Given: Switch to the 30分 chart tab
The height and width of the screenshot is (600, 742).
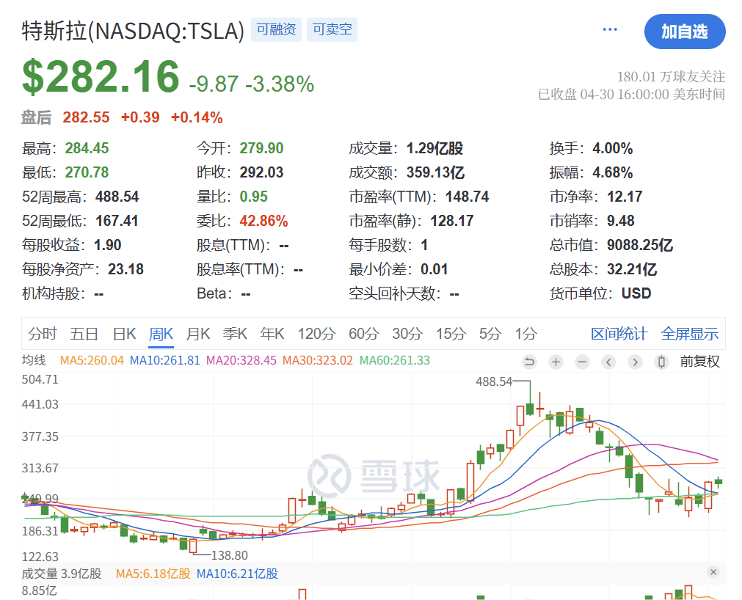Looking at the screenshot, I should pyautogui.click(x=407, y=334).
